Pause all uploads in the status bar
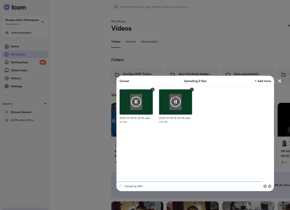This screenshot has height=210, width=290. pyautogui.click(x=265, y=186)
